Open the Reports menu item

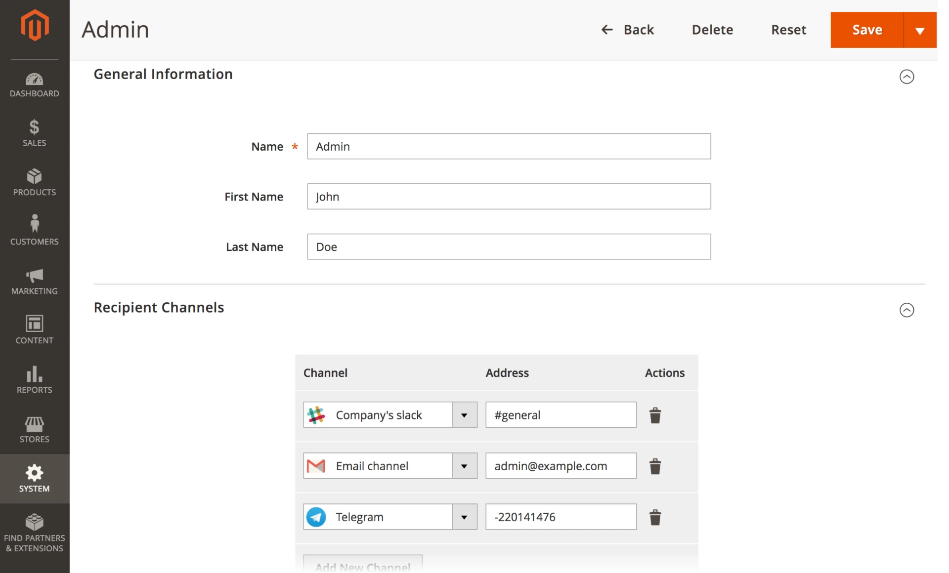35,380
